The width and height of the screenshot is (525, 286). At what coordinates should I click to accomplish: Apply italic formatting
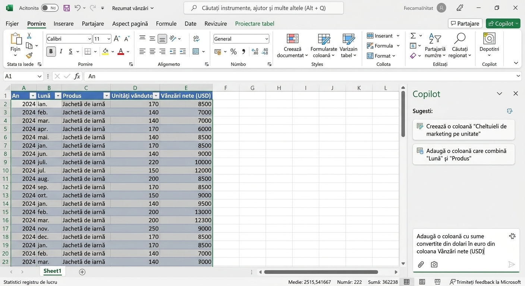(61, 51)
